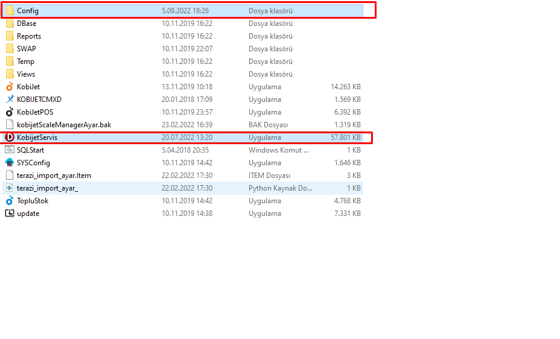560x339 pixels.
Task: Click the Config folder icon
Action: click(x=10, y=11)
